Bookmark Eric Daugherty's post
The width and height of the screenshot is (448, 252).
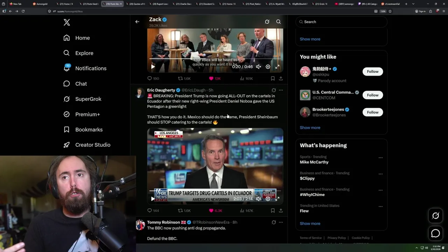273,210
